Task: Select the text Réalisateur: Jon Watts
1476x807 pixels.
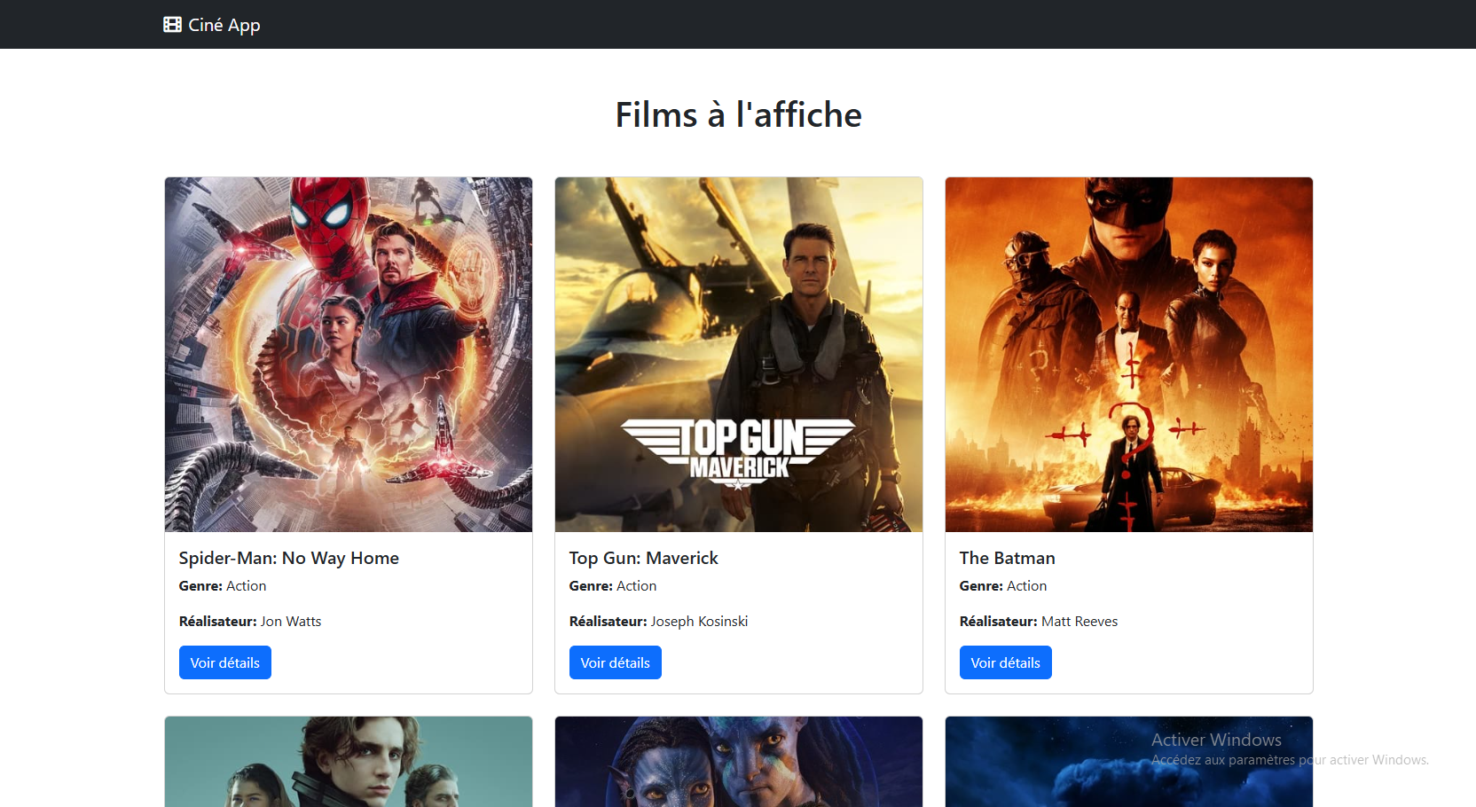Action: point(250,621)
